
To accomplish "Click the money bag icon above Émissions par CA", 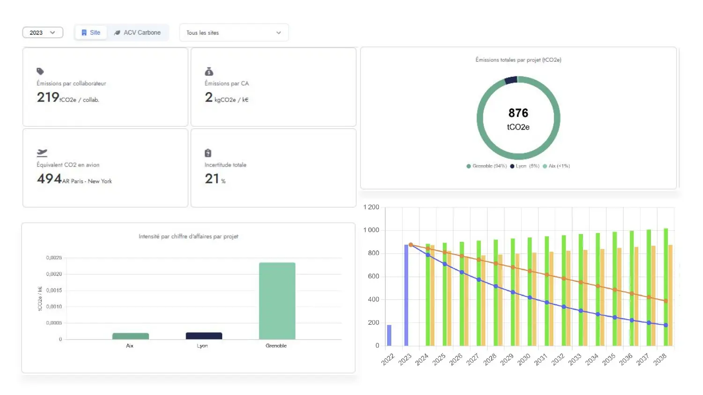I will (x=209, y=71).
